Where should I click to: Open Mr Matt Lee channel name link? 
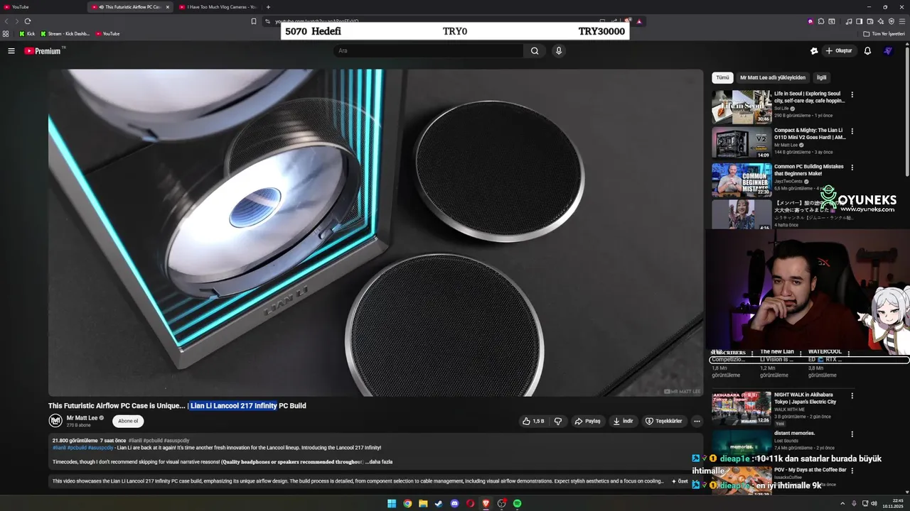82,418
